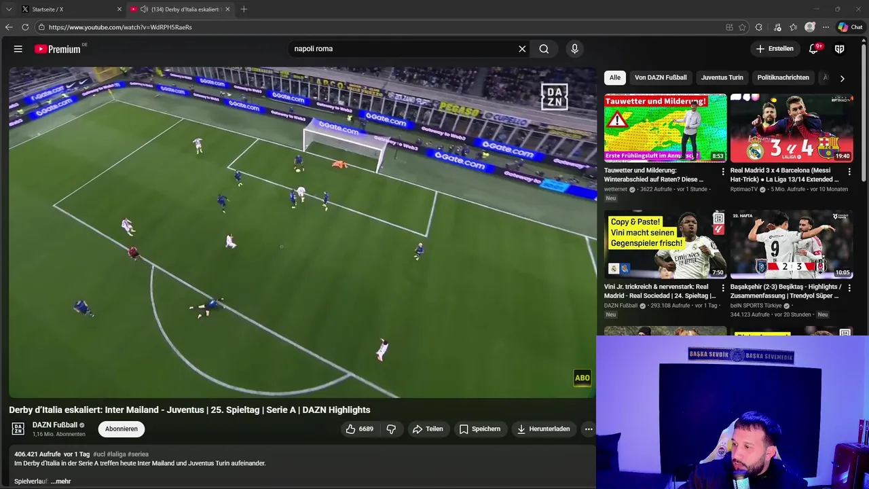869x489 pixels.
Task: Open YouTube notifications bell
Action: pos(813,49)
